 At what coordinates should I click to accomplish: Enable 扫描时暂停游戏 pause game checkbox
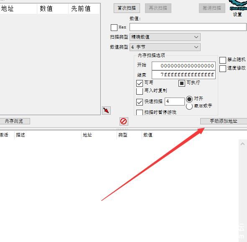click(x=140, y=112)
